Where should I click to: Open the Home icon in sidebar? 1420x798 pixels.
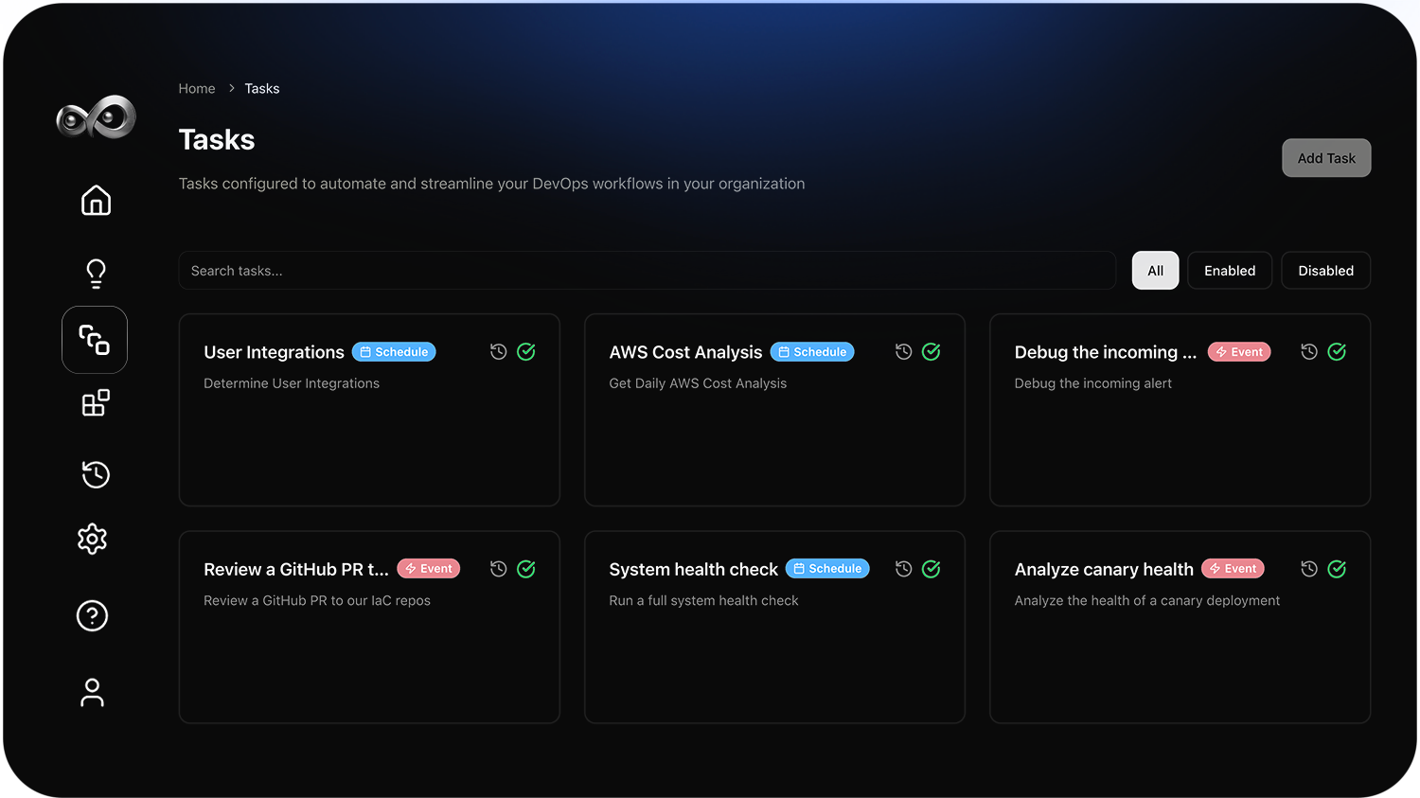pyautogui.click(x=96, y=200)
